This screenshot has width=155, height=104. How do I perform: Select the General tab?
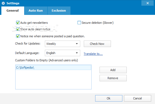(13, 11)
